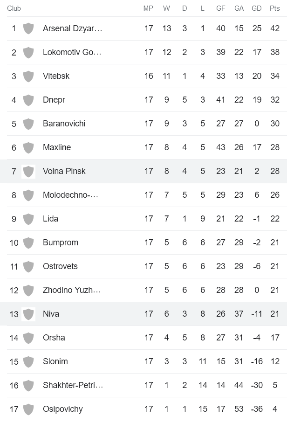Select the Ostrovets team name

tap(60, 266)
